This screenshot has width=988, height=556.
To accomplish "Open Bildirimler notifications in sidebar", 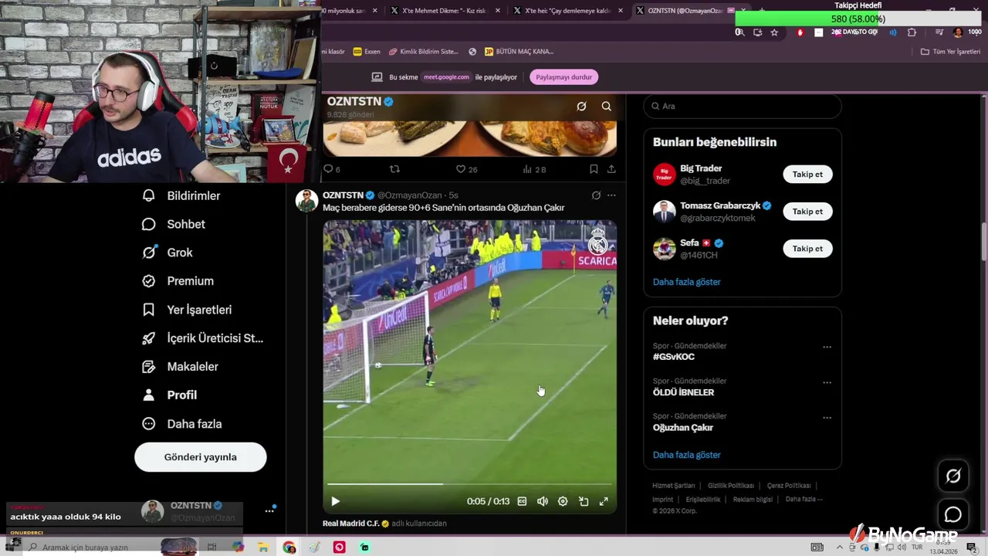I will click(181, 196).
